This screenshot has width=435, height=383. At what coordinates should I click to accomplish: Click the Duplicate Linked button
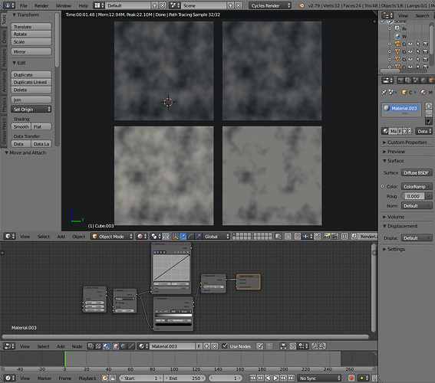(x=31, y=82)
